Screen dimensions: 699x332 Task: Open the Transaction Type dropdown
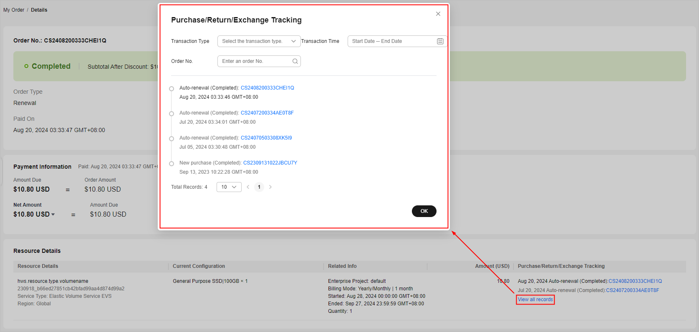pos(259,41)
